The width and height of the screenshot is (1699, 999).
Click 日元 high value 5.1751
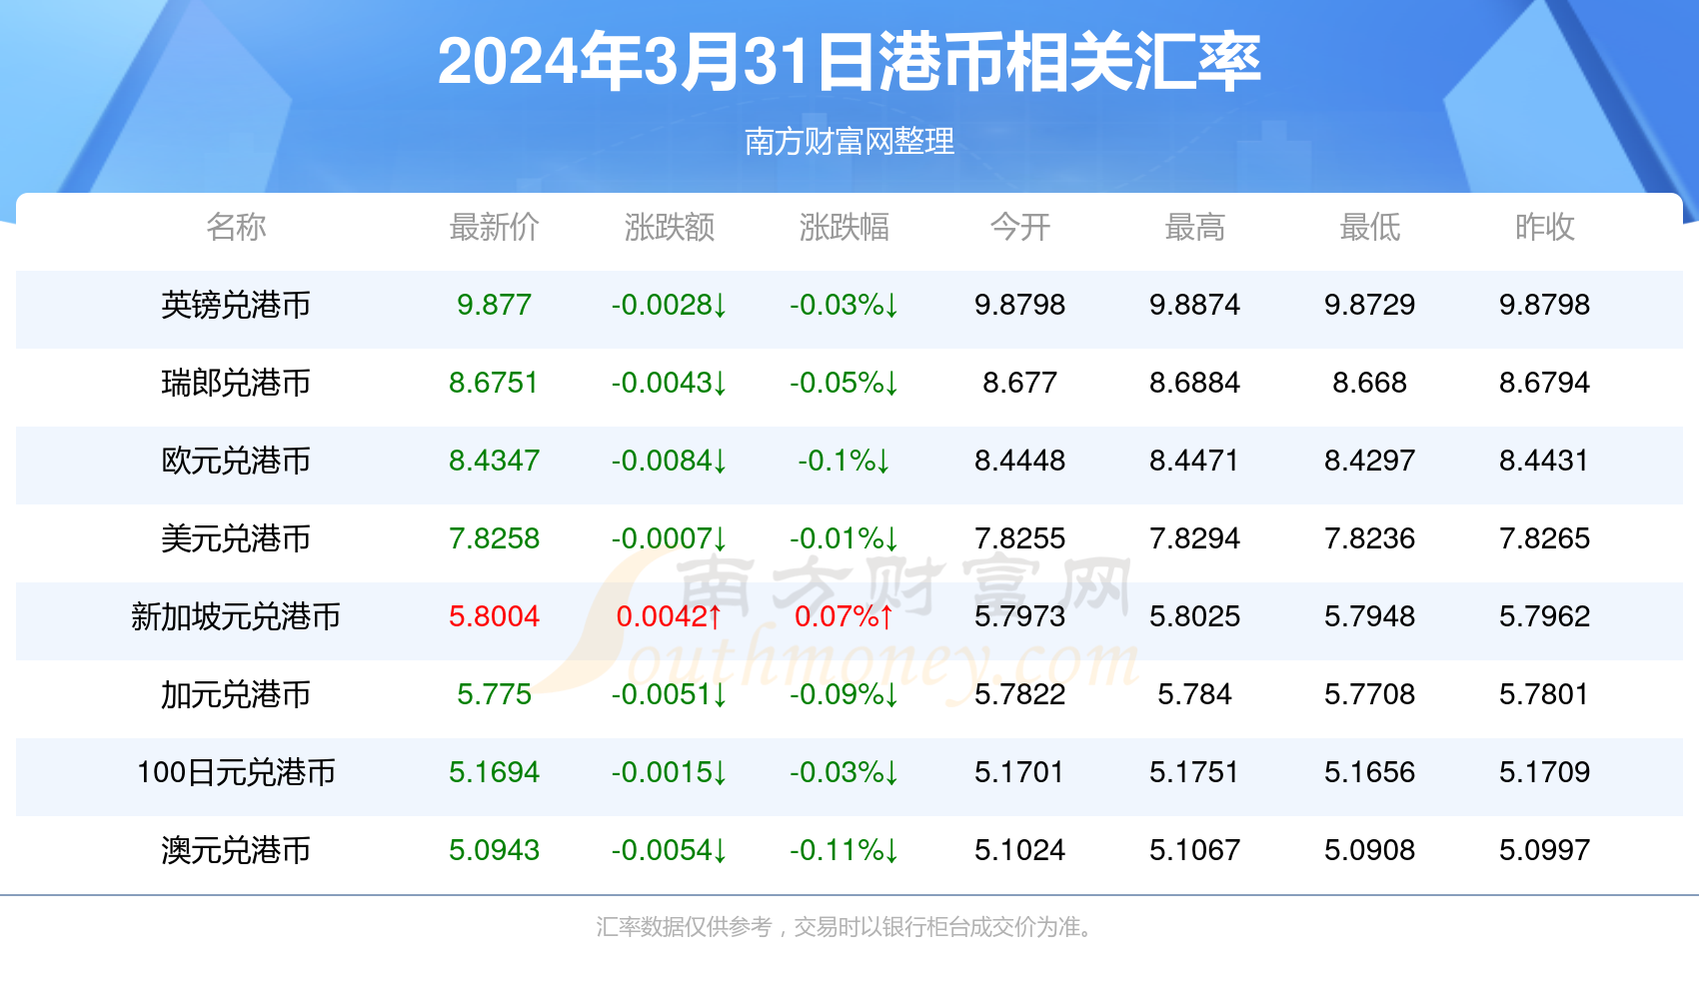tap(1194, 772)
